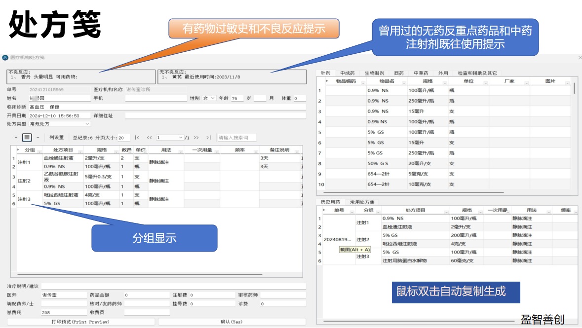
Task: Click the vertical scrollbar in drug list
Action: [x=575, y=89]
